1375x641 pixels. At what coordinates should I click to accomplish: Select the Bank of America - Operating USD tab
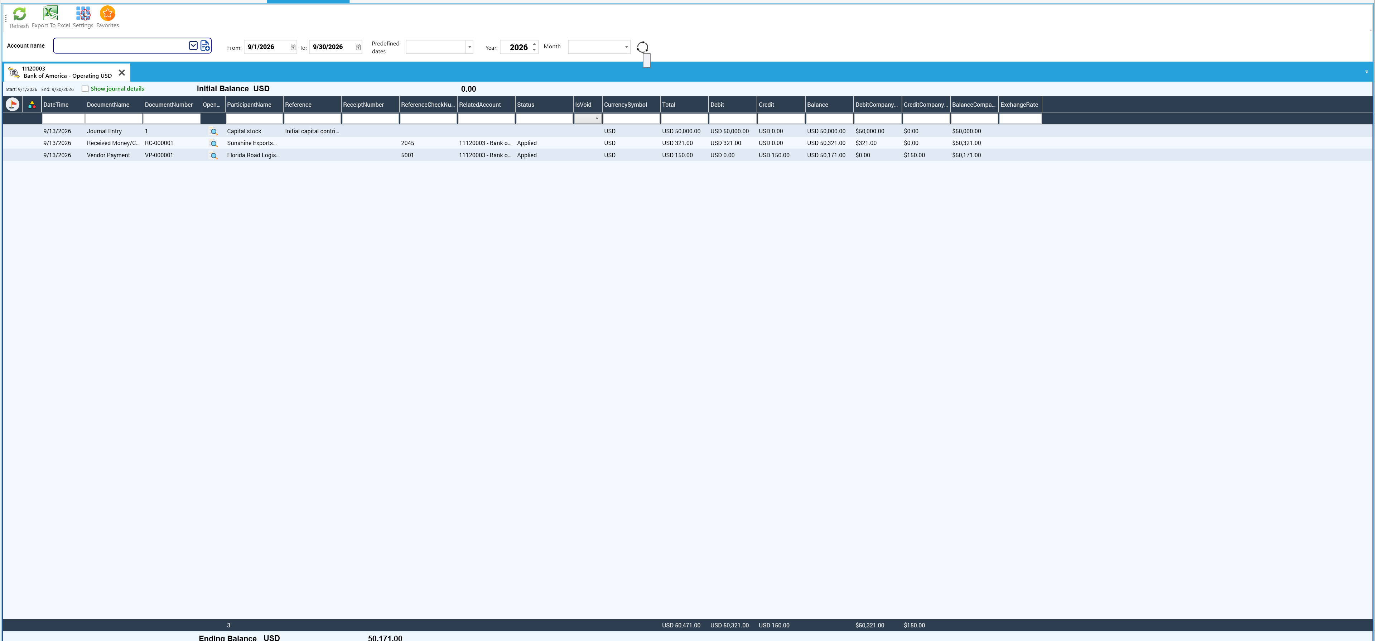[x=67, y=72]
